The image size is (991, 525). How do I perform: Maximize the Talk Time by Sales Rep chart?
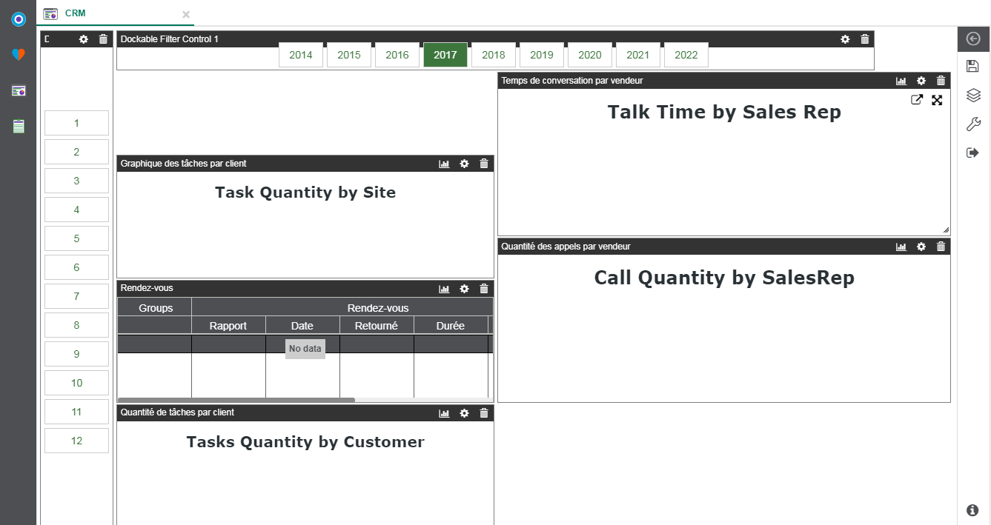(x=937, y=100)
